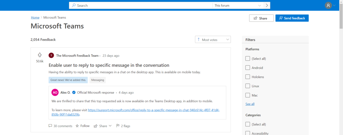This screenshot has width=343, height=135.
Task: Open the This forum search scope dropdown
Action: (238, 5)
